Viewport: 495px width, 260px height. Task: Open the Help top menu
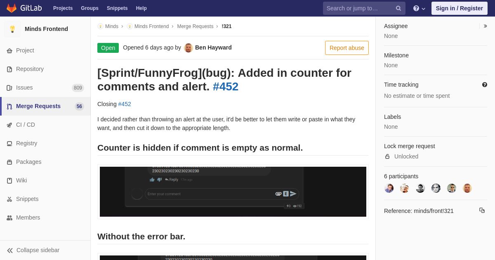point(141,8)
